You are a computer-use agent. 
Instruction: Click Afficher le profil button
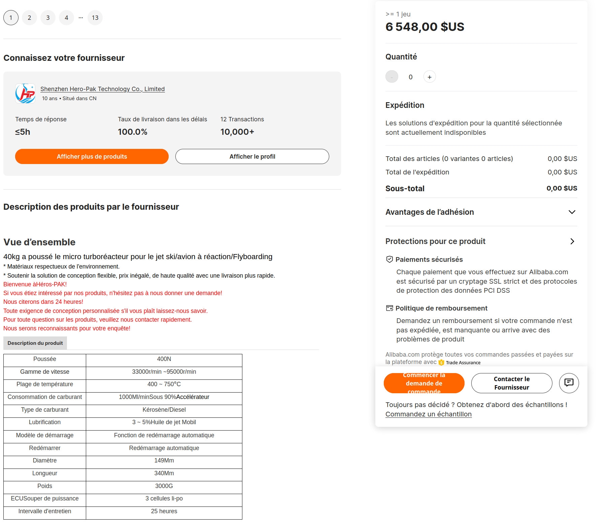pos(252,157)
